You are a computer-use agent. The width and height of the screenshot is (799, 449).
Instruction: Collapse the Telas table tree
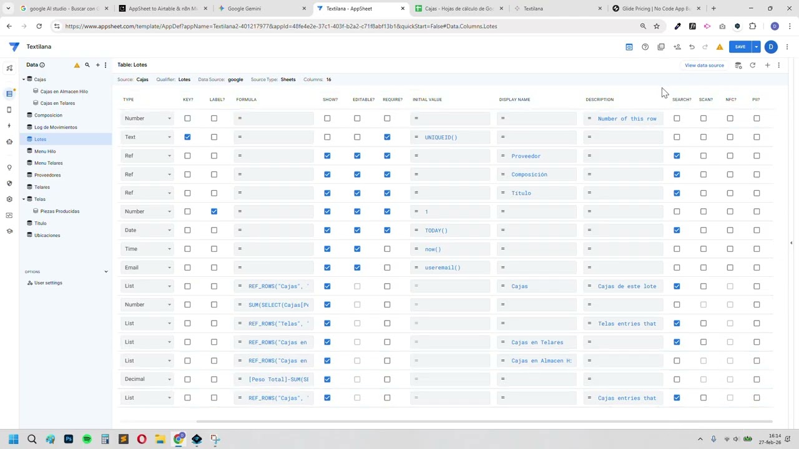(24, 199)
